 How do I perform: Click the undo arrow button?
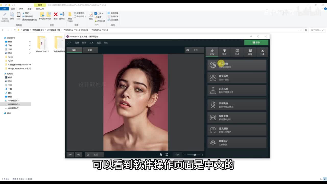tap(70, 155)
